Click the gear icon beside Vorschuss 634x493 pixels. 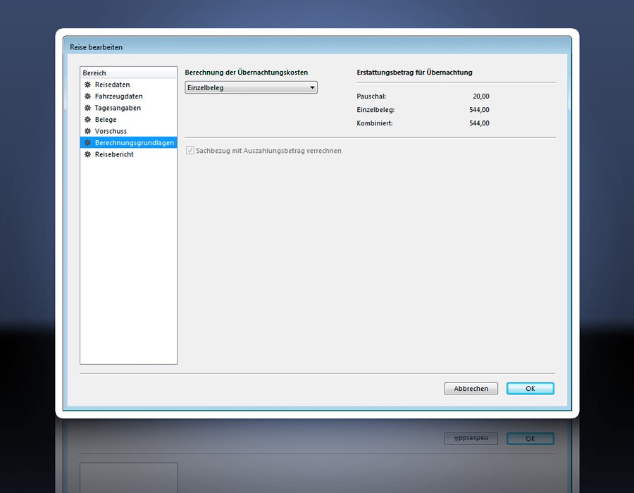point(87,131)
